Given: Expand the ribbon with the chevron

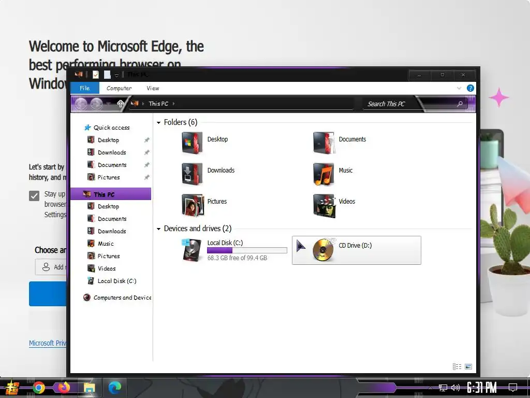Looking at the screenshot, I should pos(459,88).
